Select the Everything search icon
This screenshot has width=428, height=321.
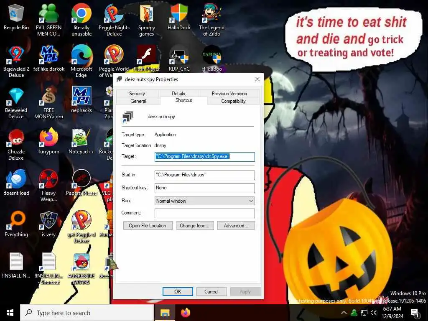[16, 224]
